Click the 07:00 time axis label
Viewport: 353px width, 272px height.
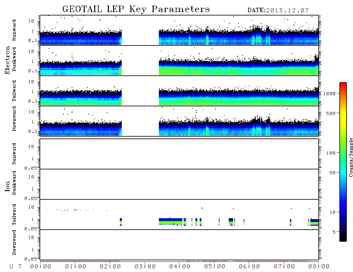(284, 267)
